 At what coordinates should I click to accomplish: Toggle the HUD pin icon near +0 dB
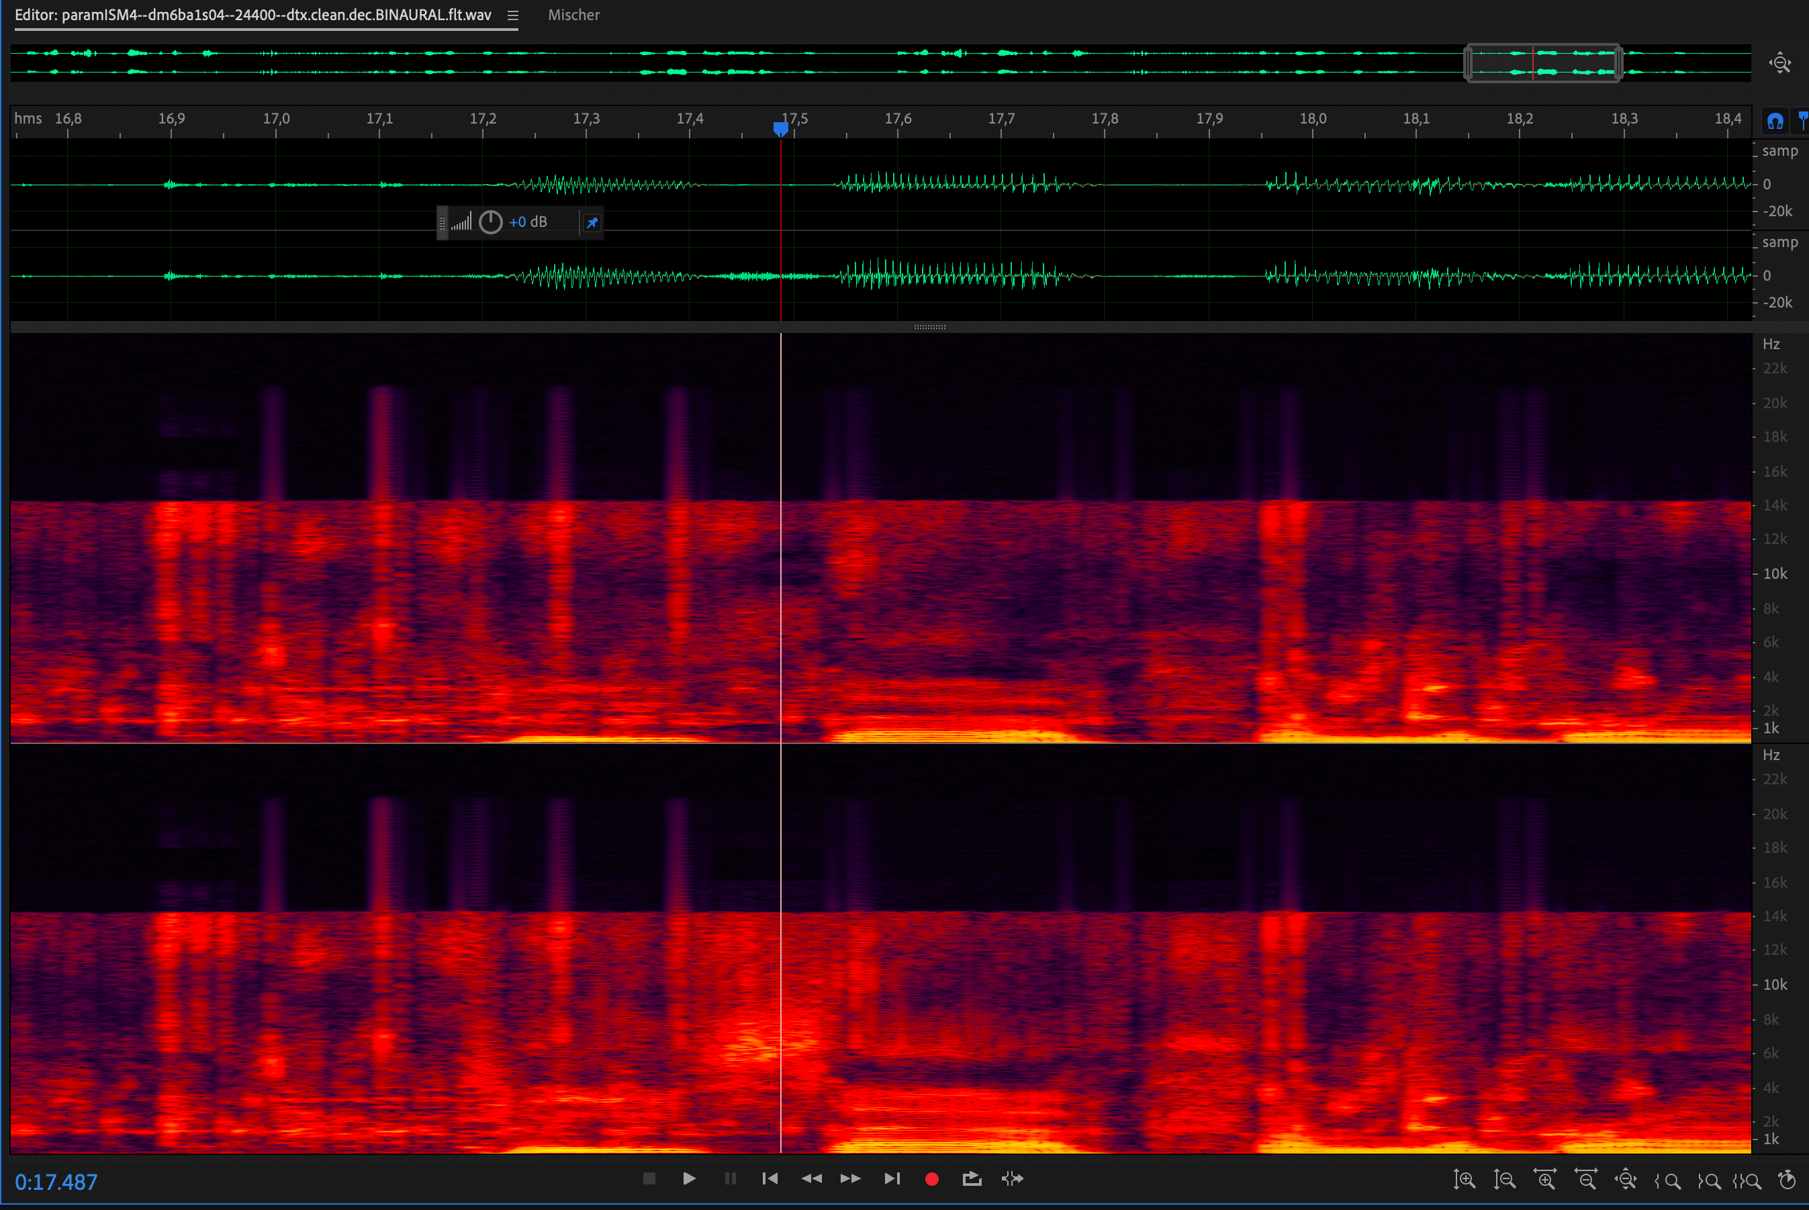coord(592,222)
